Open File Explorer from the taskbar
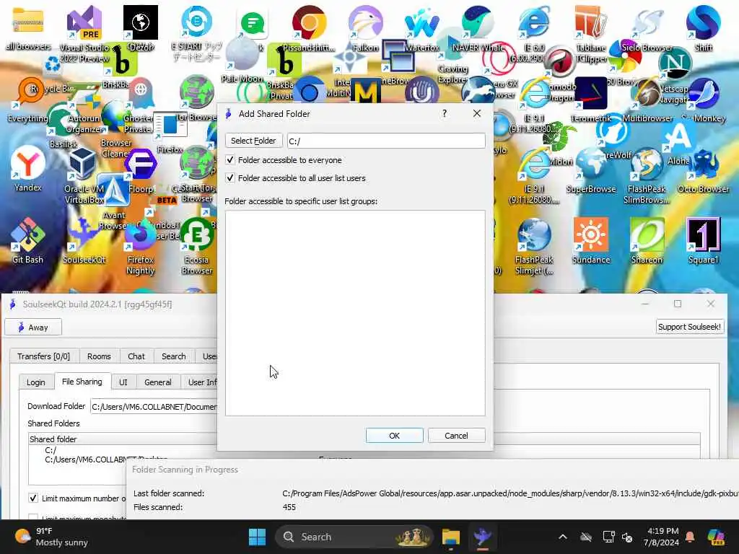739x554 pixels. pos(450,537)
